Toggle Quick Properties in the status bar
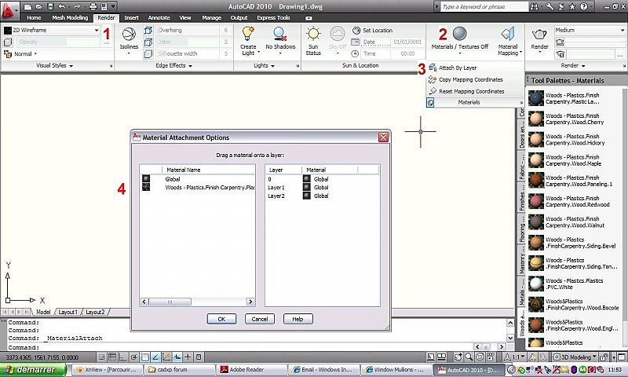The width and height of the screenshot is (628, 377). (x=199, y=357)
